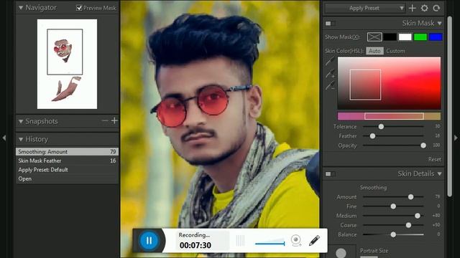The width and height of the screenshot is (460, 258).
Task: Click the Opacity slider handle
Action: click(x=423, y=145)
